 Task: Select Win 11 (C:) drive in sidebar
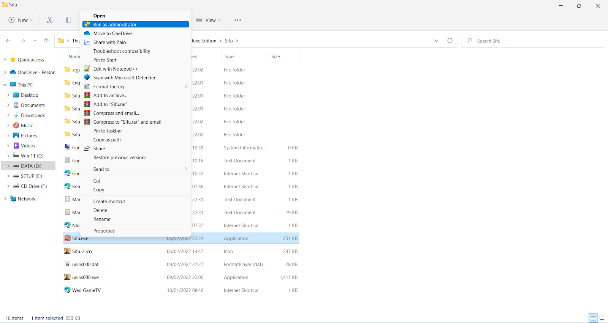pos(32,156)
